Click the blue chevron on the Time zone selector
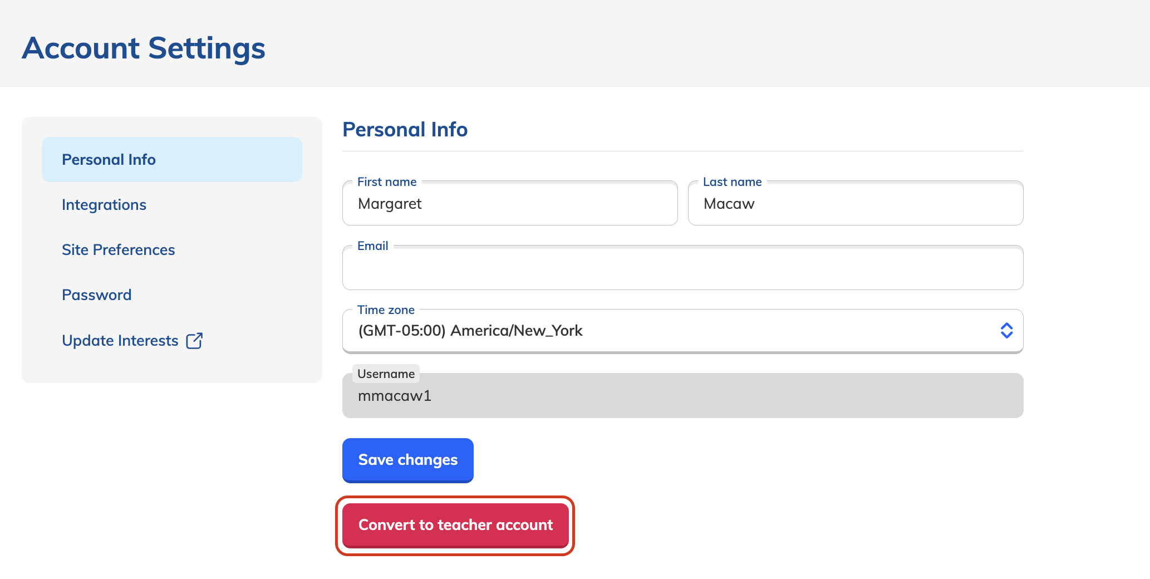 tap(1006, 330)
